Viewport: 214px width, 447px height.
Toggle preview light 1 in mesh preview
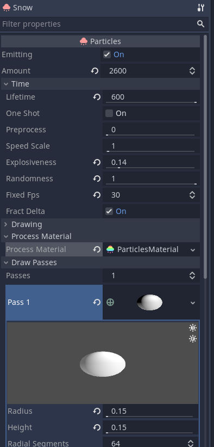click(193, 328)
